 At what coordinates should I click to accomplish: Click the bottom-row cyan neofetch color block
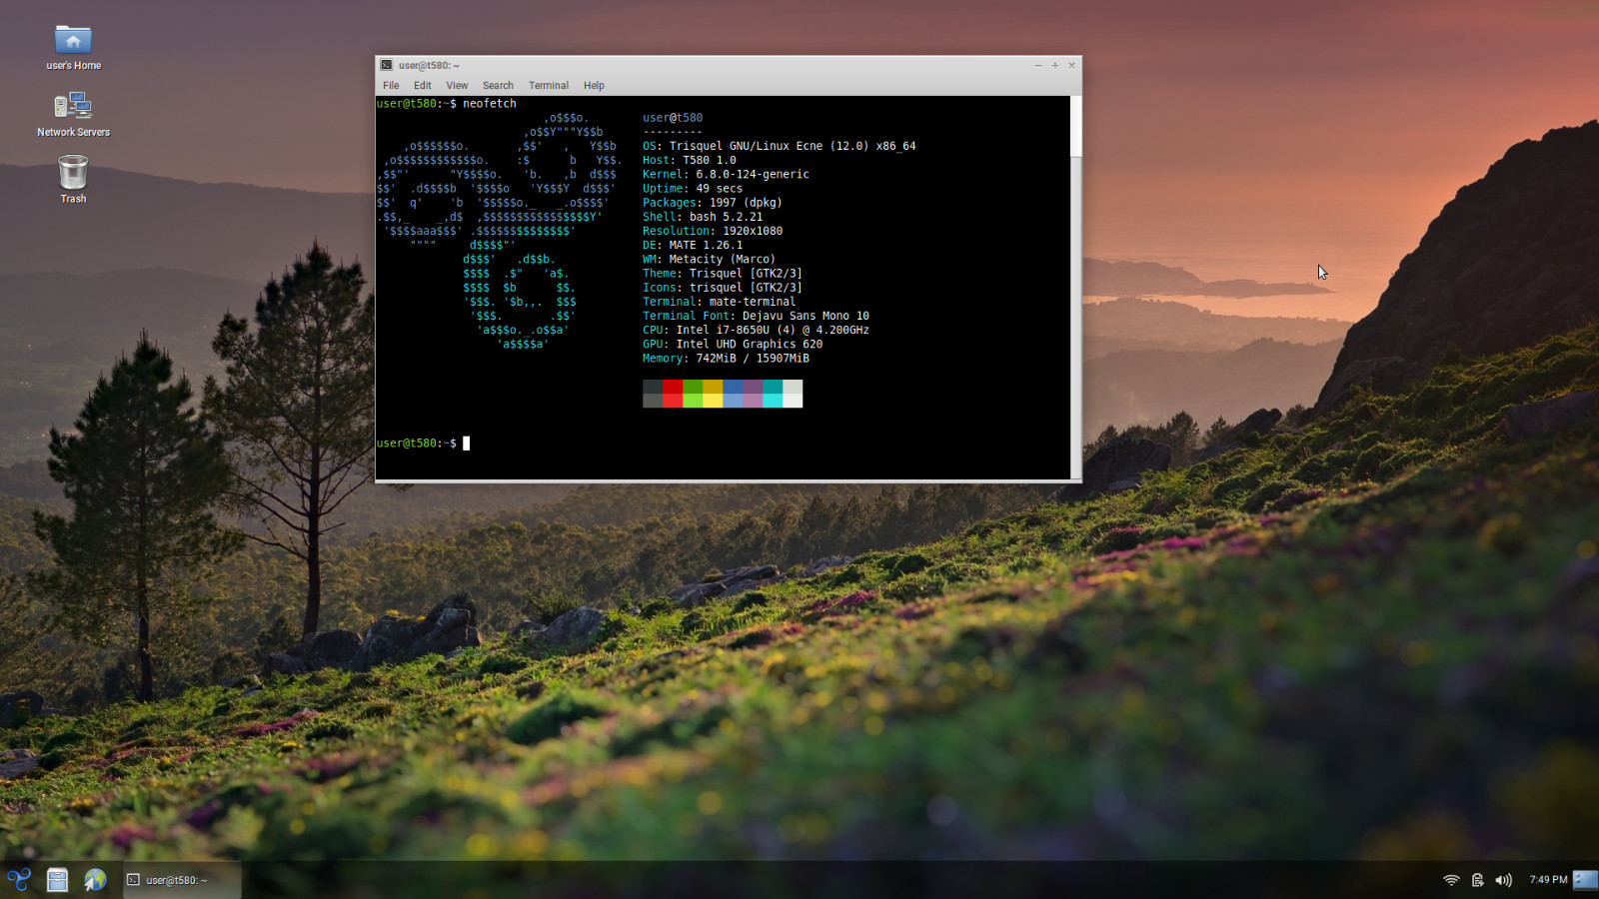[773, 401]
